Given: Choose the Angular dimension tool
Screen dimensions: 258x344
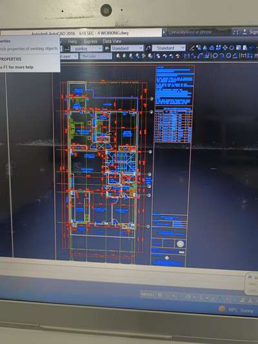Looking at the screenshot, I should click(235, 56).
